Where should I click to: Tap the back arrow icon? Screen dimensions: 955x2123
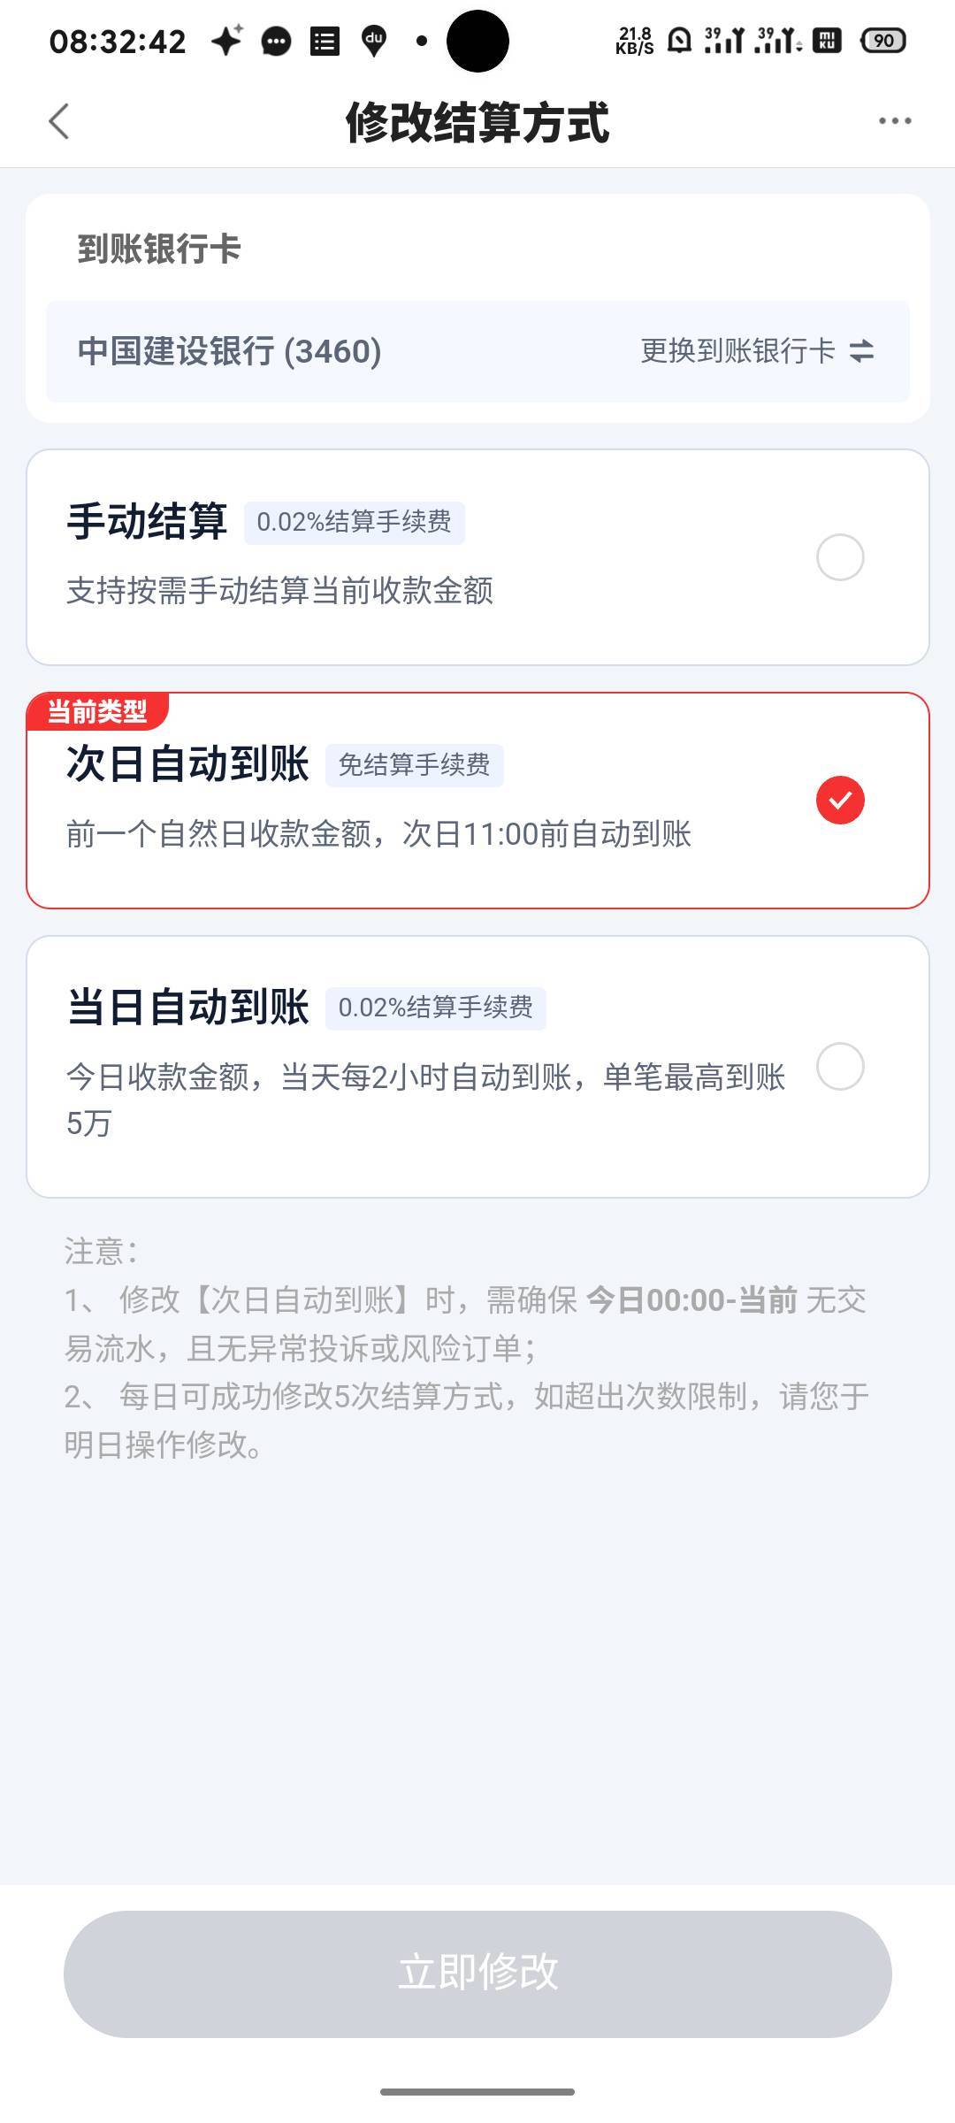[x=59, y=122]
